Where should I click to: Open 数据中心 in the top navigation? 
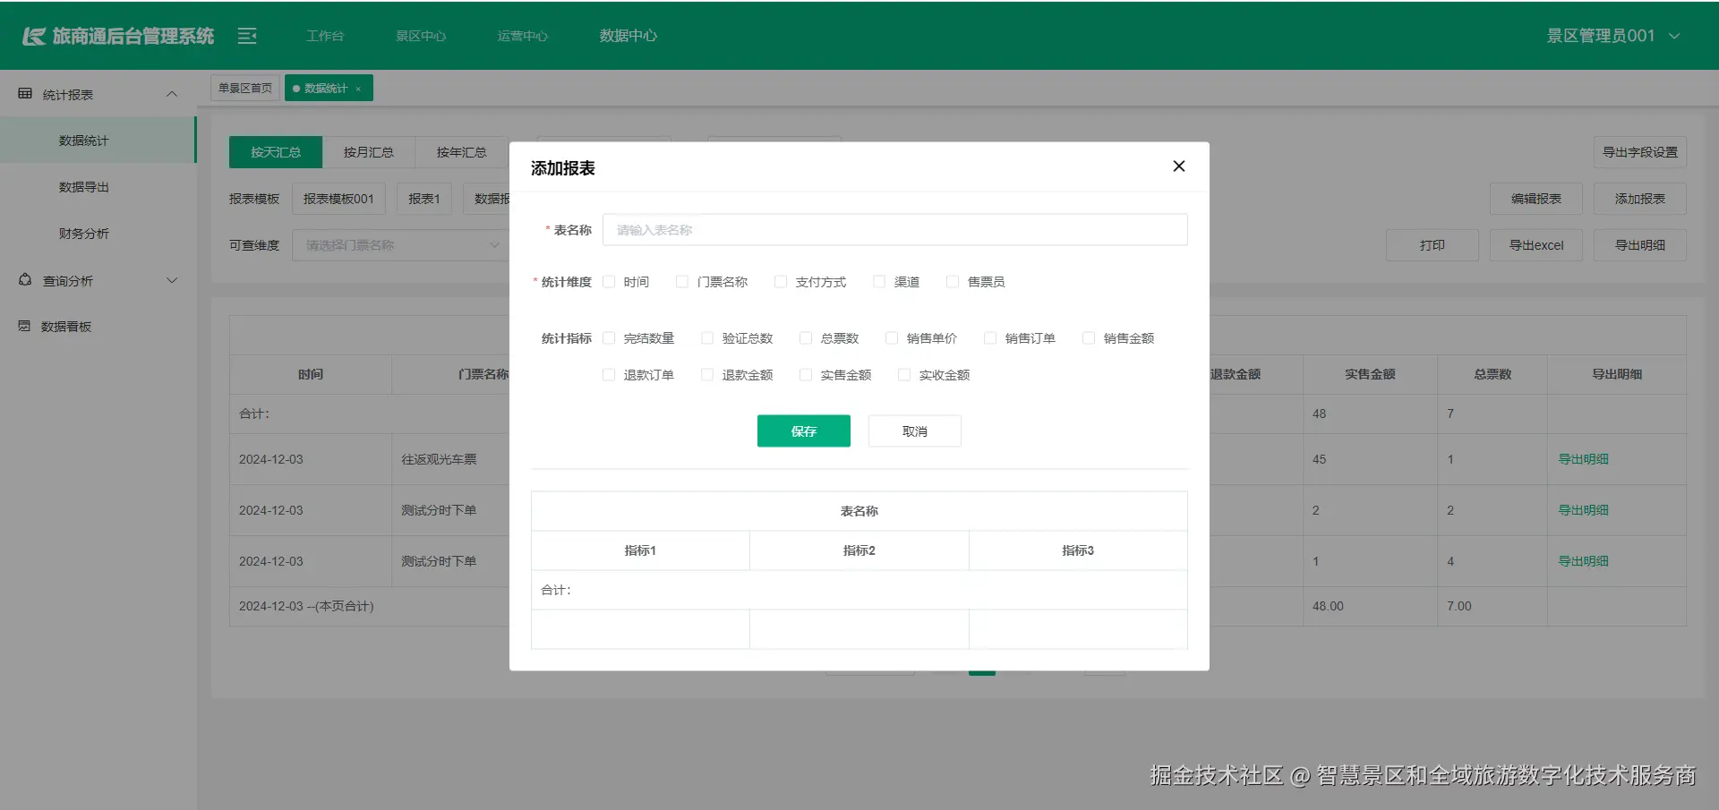(628, 36)
